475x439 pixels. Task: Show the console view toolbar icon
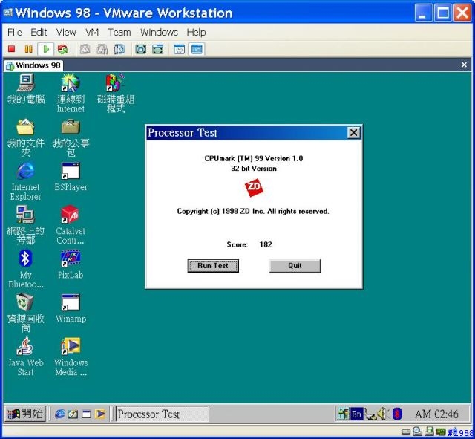pos(197,49)
